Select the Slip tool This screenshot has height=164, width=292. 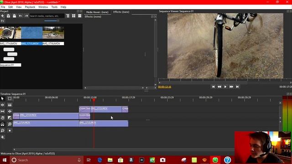click(x=2, y=111)
